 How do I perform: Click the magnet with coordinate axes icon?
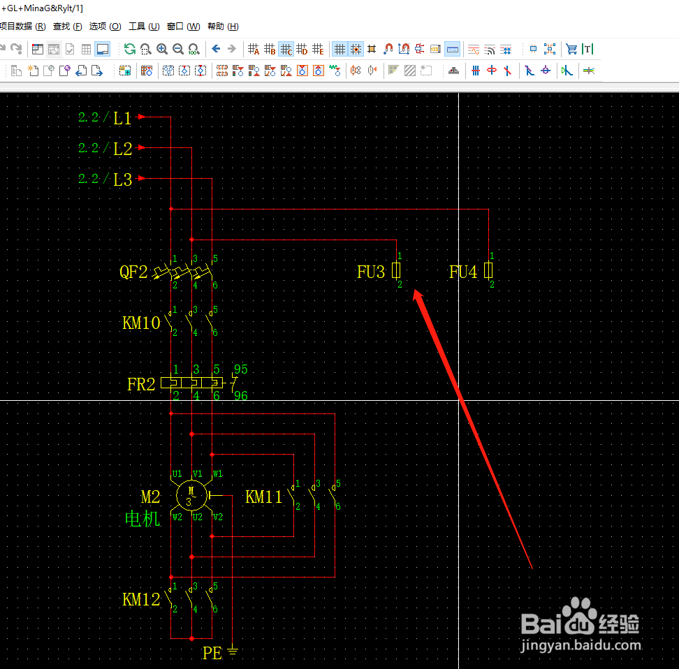pos(404,49)
